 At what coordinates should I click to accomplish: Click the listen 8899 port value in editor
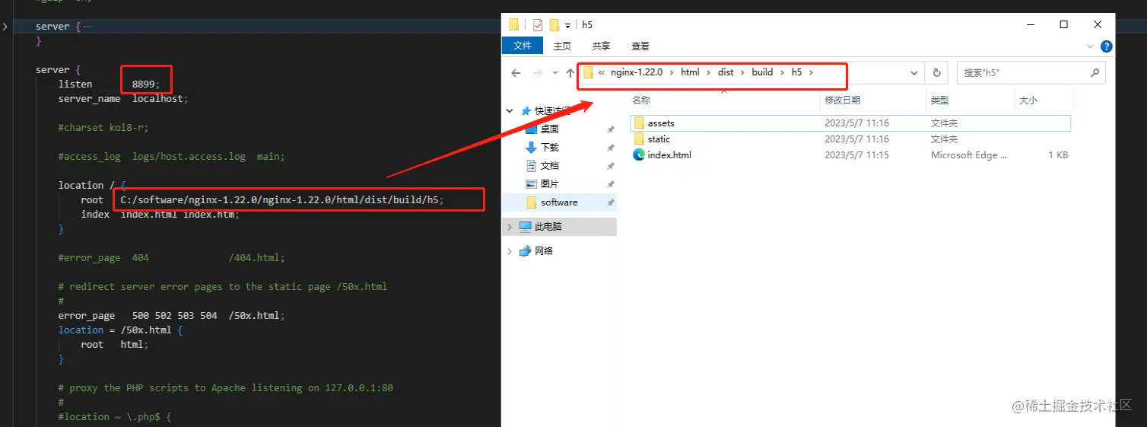pyautogui.click(x=144, y=84)
